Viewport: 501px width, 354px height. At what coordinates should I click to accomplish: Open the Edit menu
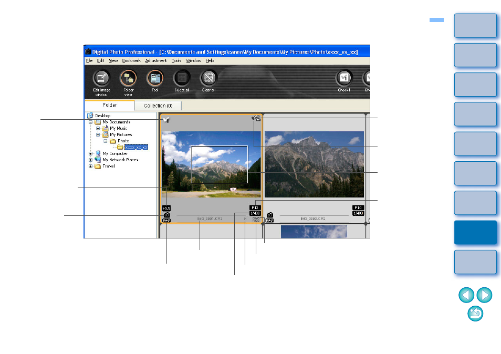coord(100,60)
